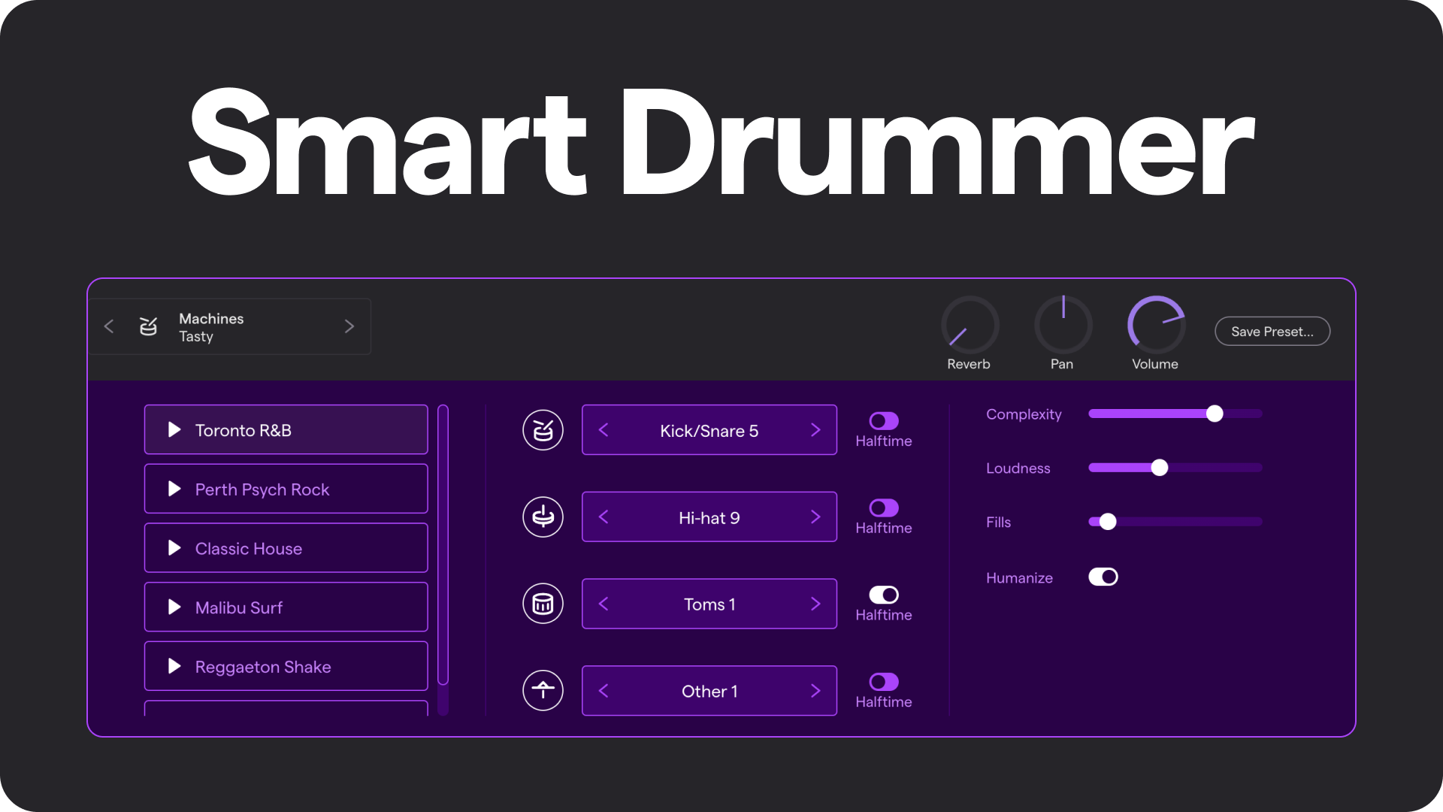
Task: Toggle the Humanize switch
Action: point(1103,577)
